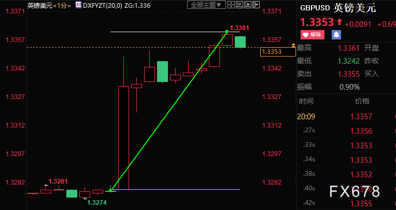Toggle the crosshair cursor icon in chart toolbar

[x=231, y=5]
